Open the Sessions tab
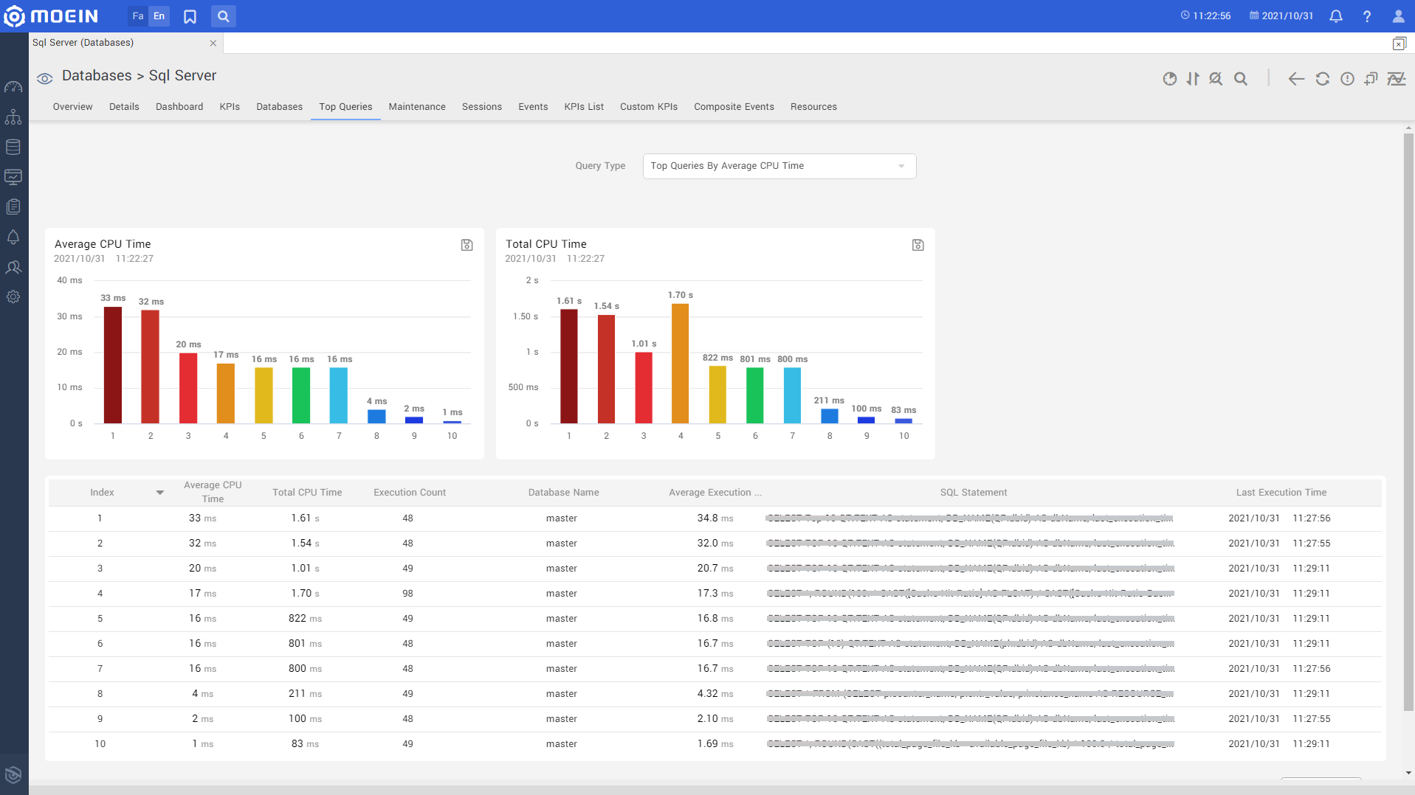Viewport: 1415px width, 795px height. (x=482, y=107)
